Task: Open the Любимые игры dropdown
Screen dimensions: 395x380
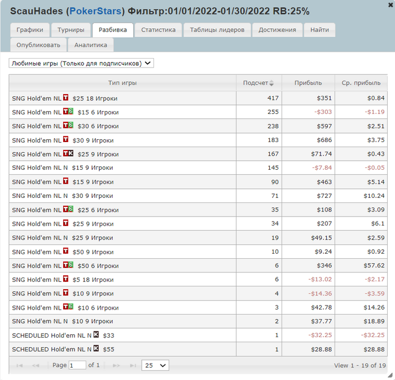Action: click(81, 63)
